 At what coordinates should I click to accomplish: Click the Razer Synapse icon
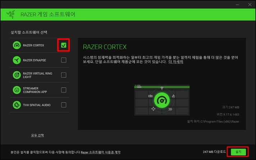(17, 60)
